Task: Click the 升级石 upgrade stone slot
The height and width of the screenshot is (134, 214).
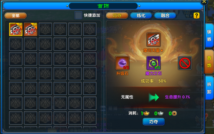Action: tap(122, 63)
